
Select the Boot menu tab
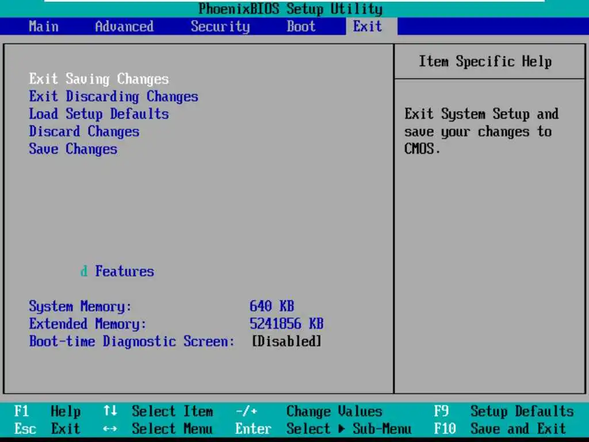click(301, 26)
